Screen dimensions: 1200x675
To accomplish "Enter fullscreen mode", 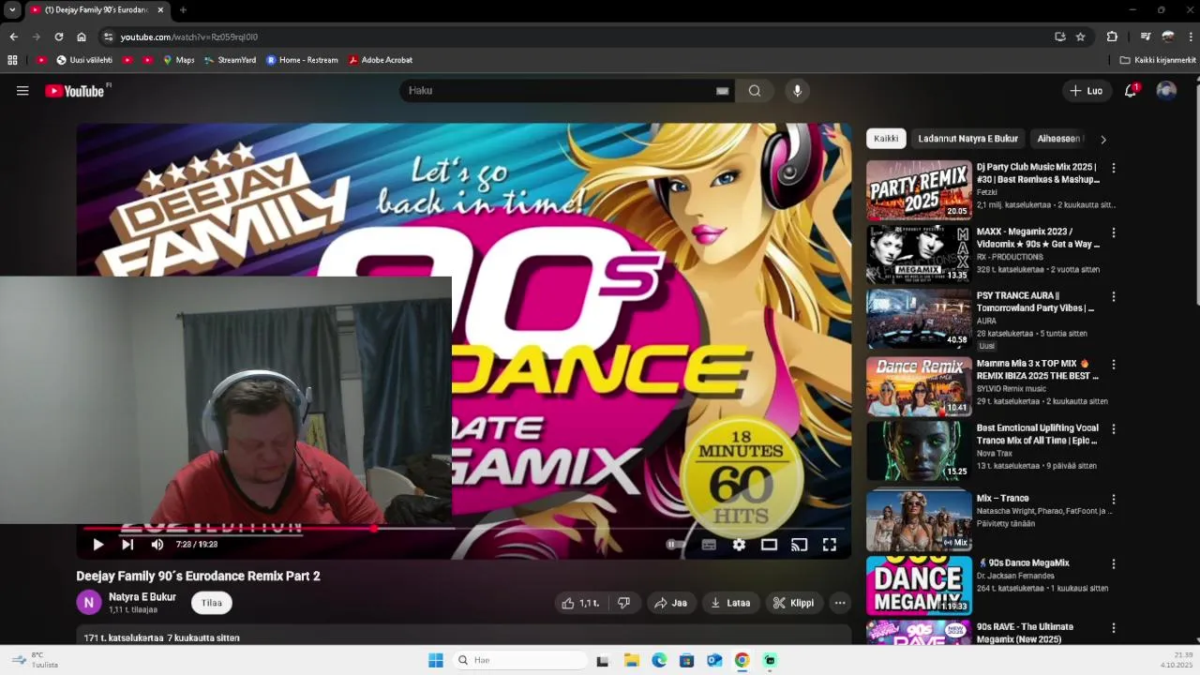I will pyautogui.click(x=830, y=545).
